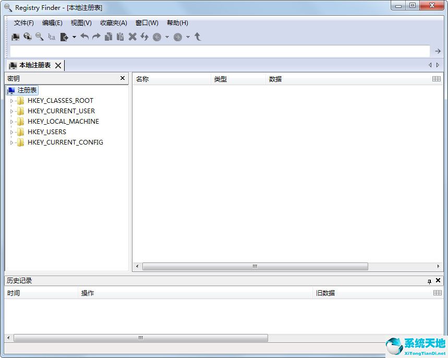Click the Undo arrow icon
The width and height of the screenshot is (448, 358).
[84, 37]
